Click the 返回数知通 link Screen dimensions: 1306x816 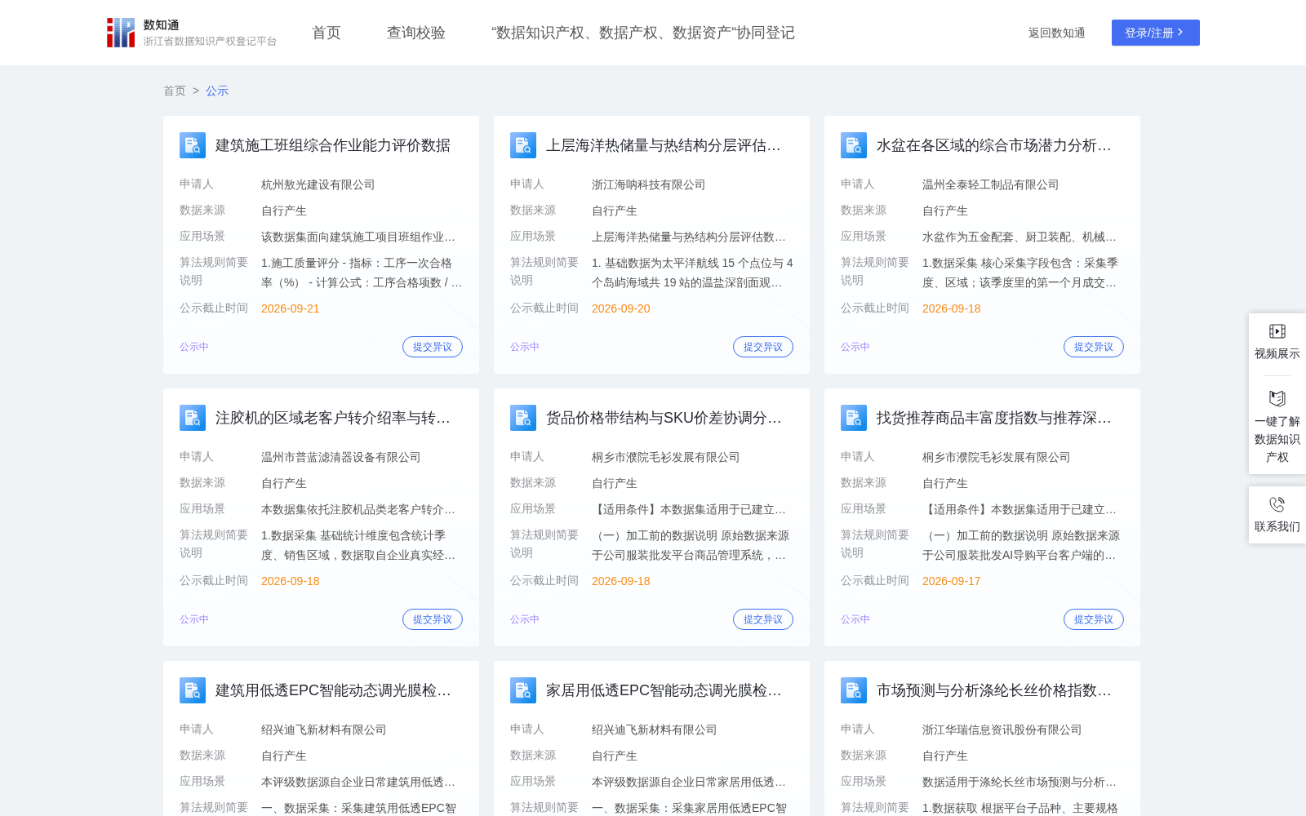[x=1057, y=33]
